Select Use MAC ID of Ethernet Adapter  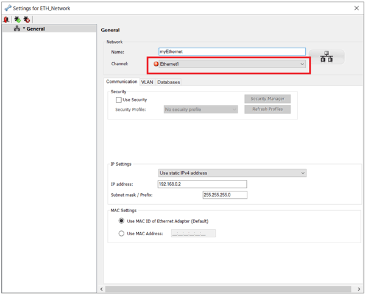click(x=121, y=221)
